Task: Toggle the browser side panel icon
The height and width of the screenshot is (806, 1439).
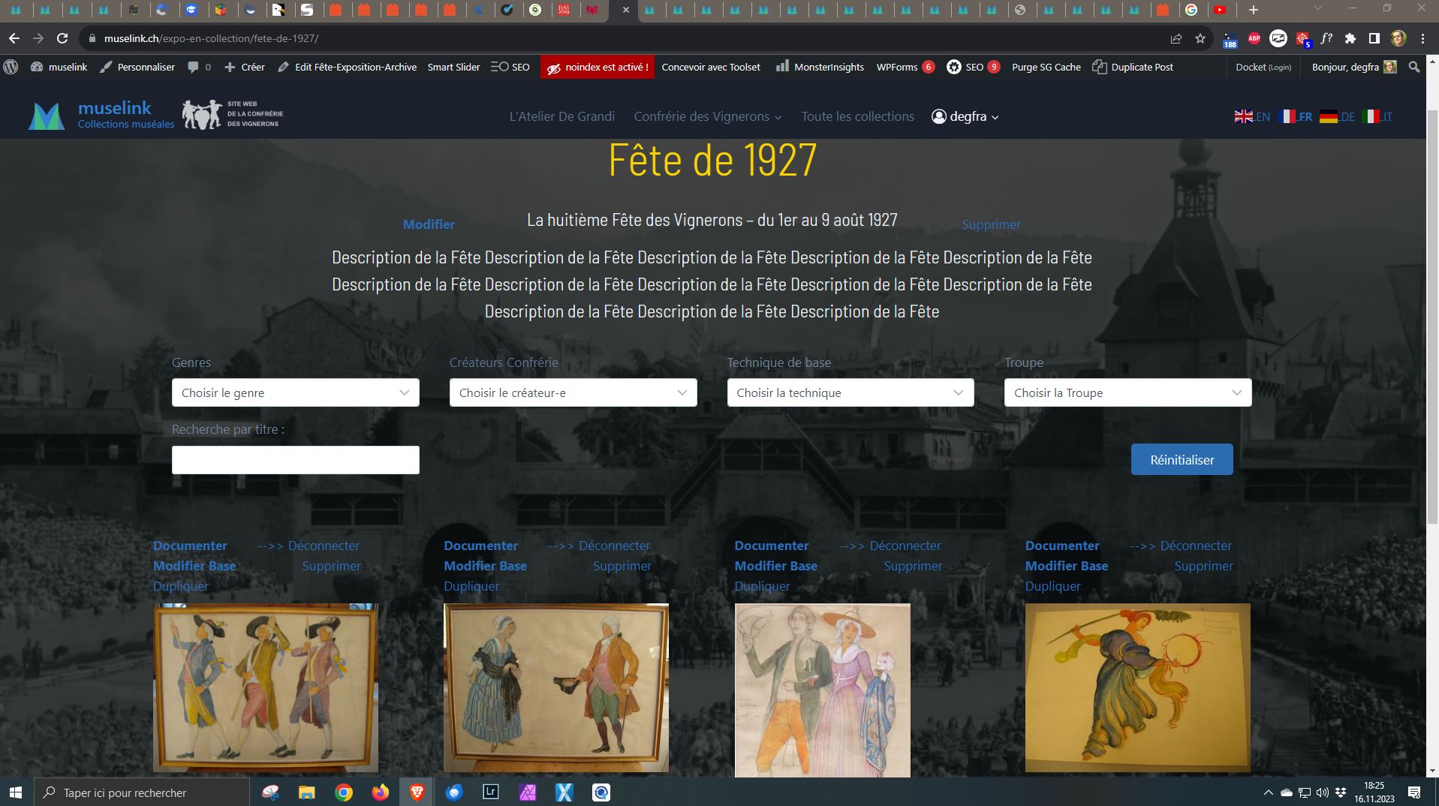Action: click(x=1374, y=38)
